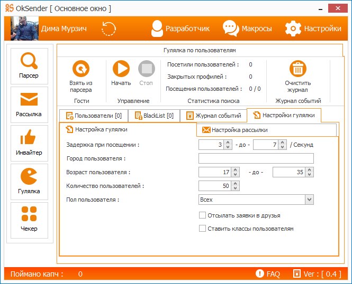This screenshot has height=284, width=352.
Task: Start the walker with Начать
Action: [x=121, y=73]
